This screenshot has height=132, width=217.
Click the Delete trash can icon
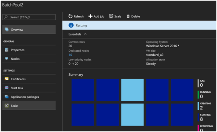click(x=128, y=16)
